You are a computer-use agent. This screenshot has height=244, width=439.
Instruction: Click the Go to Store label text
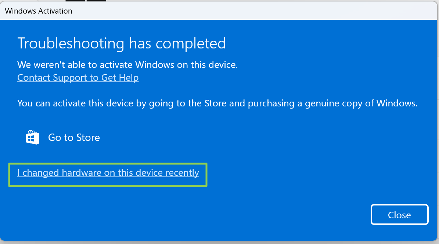click(73, 137)
